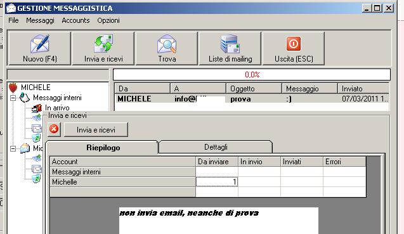Select MICHELE root strawberry icon

coord(13,88)
